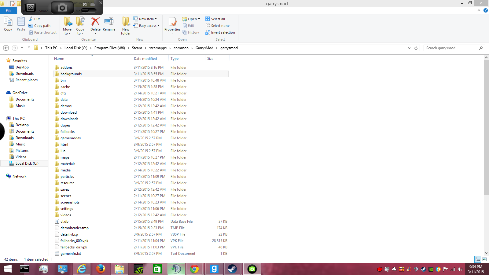The height and width of the screenshot is (275, 489).
Task: Open the File tab
Action: [9, 11]
